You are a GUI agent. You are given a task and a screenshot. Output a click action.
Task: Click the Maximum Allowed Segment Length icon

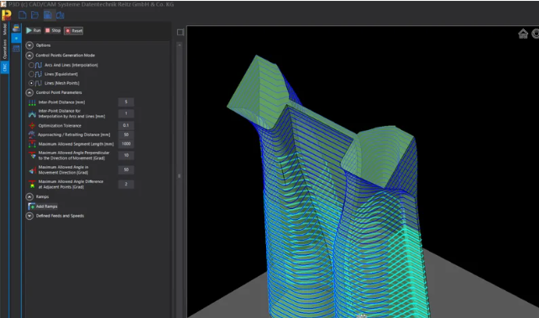pyautogui.click(x=32, y=143)
